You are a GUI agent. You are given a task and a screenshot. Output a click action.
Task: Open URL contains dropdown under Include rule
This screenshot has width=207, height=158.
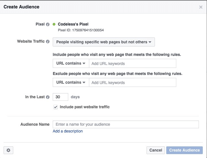pos(71,63)
